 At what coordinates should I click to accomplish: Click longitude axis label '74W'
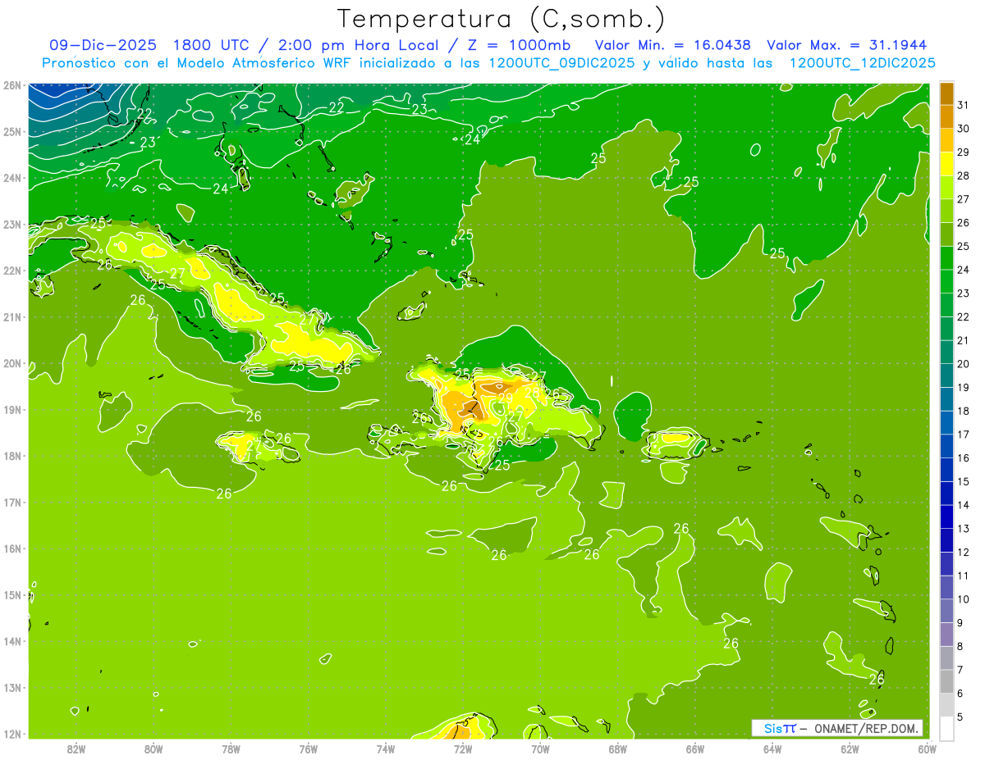(x=386, y=749)
